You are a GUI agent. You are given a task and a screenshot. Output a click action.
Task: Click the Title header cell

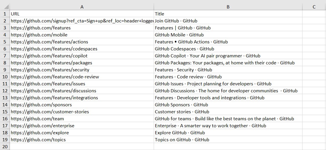pyautogui.click(x=228, y=14)
